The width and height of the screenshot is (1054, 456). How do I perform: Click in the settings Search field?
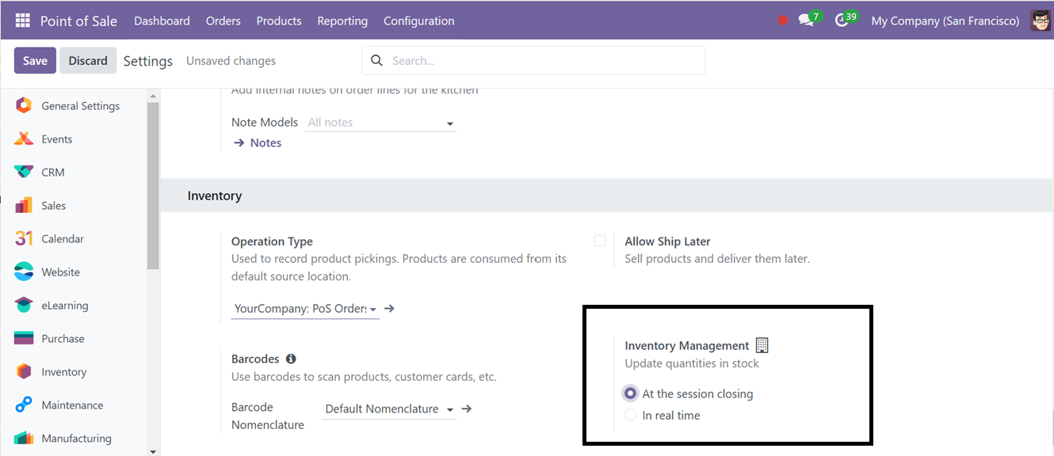[x=533, y=60]
